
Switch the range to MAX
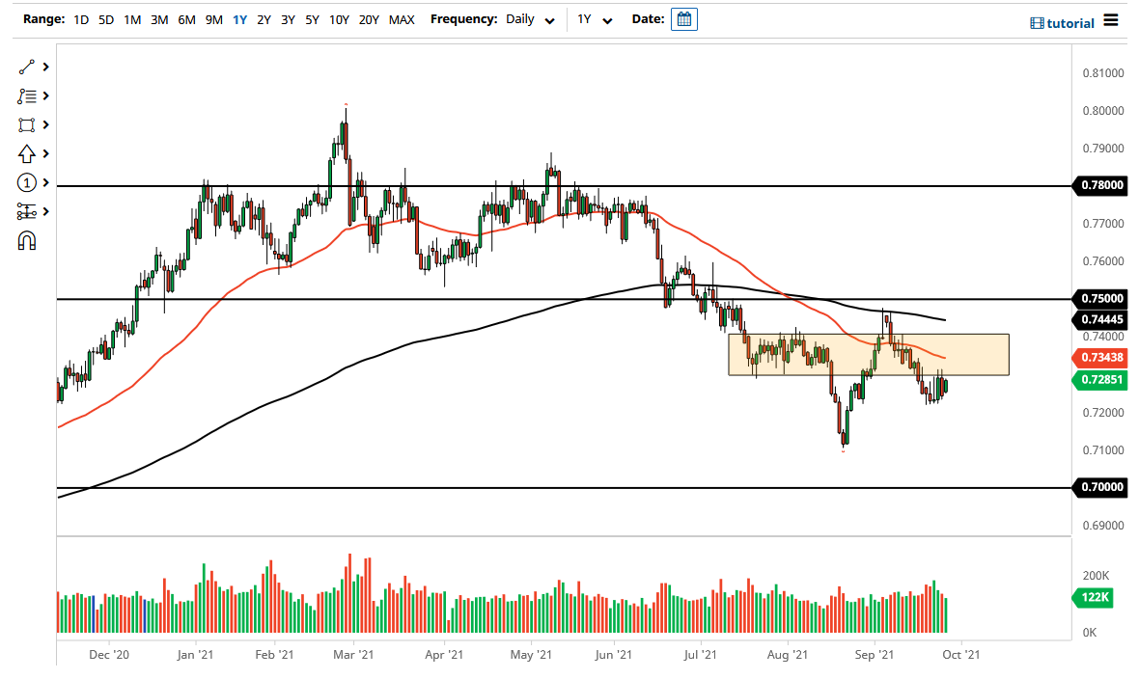click(402, 19)
